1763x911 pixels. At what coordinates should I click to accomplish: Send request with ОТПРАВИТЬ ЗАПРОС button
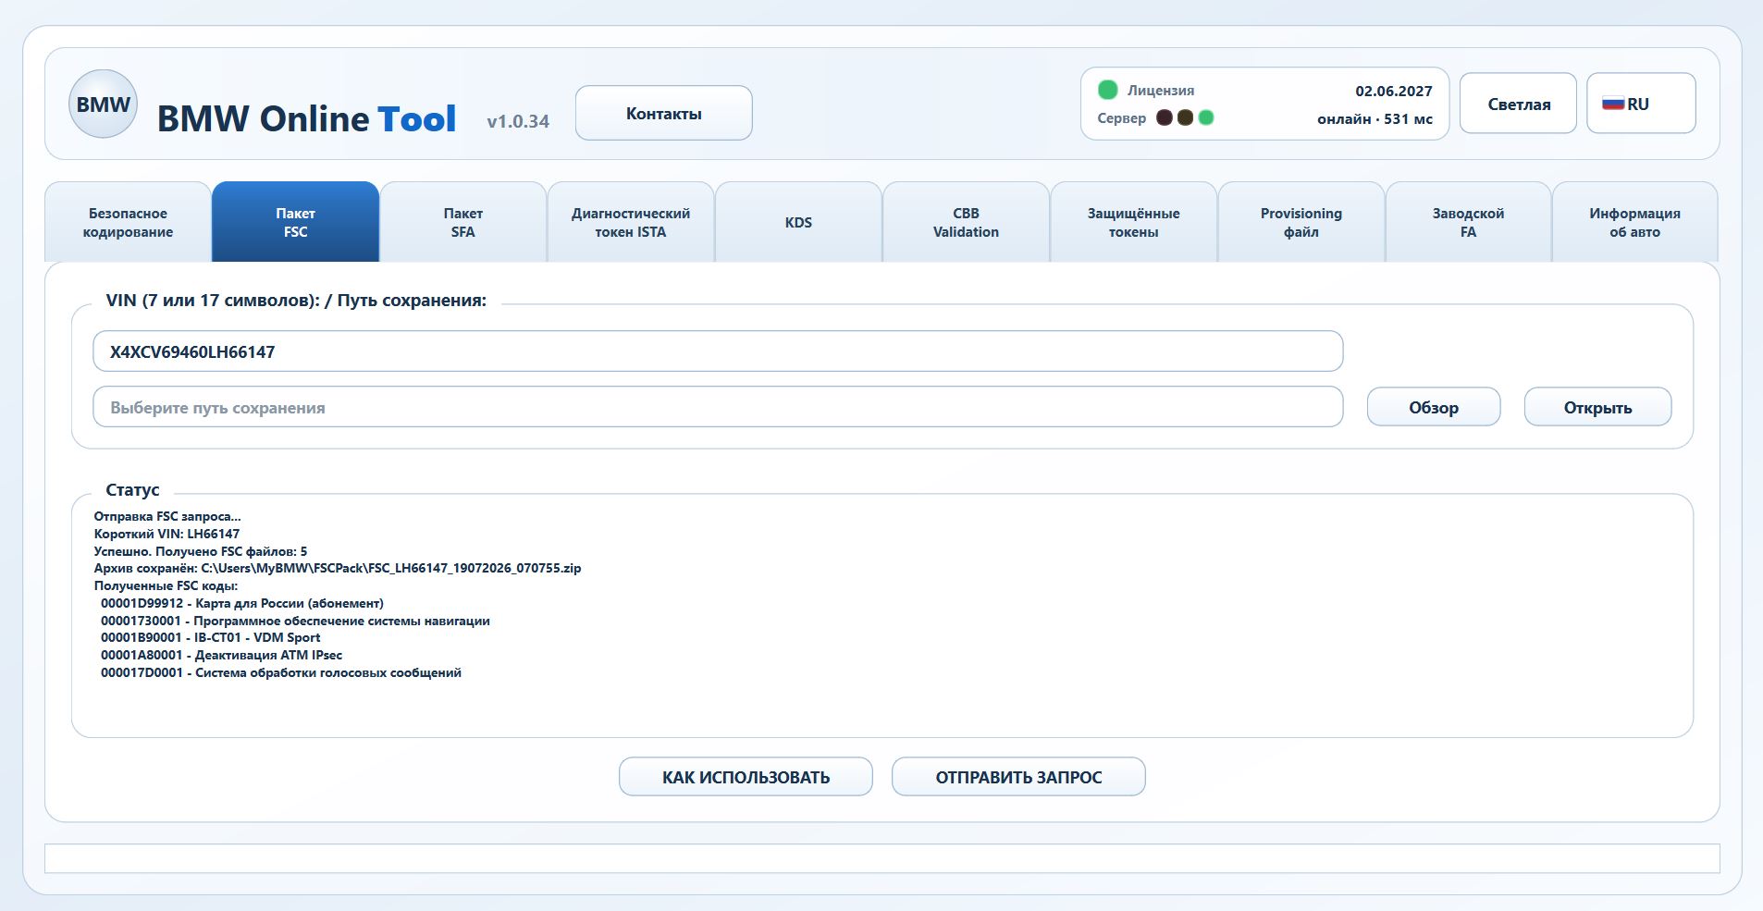coord(1018,777)
